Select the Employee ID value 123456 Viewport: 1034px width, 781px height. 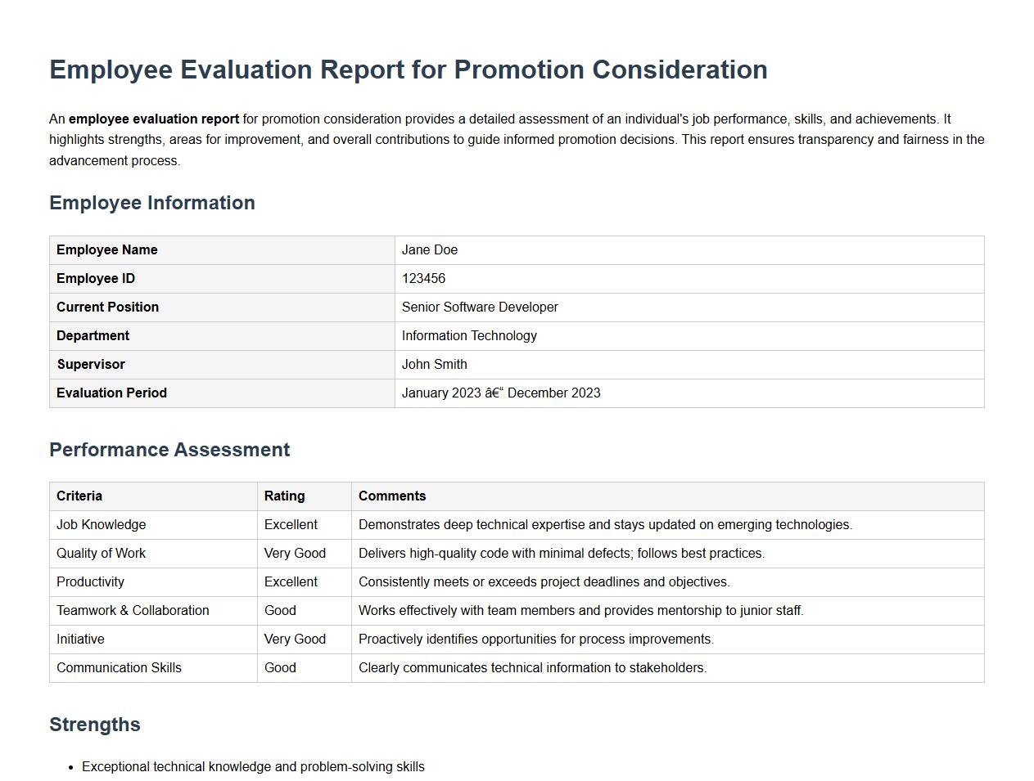[x=423, y=278]
